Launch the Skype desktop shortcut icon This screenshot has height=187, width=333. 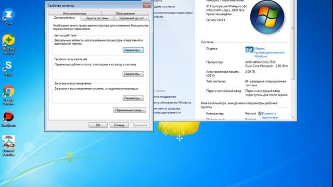click(x=8, y=69)
